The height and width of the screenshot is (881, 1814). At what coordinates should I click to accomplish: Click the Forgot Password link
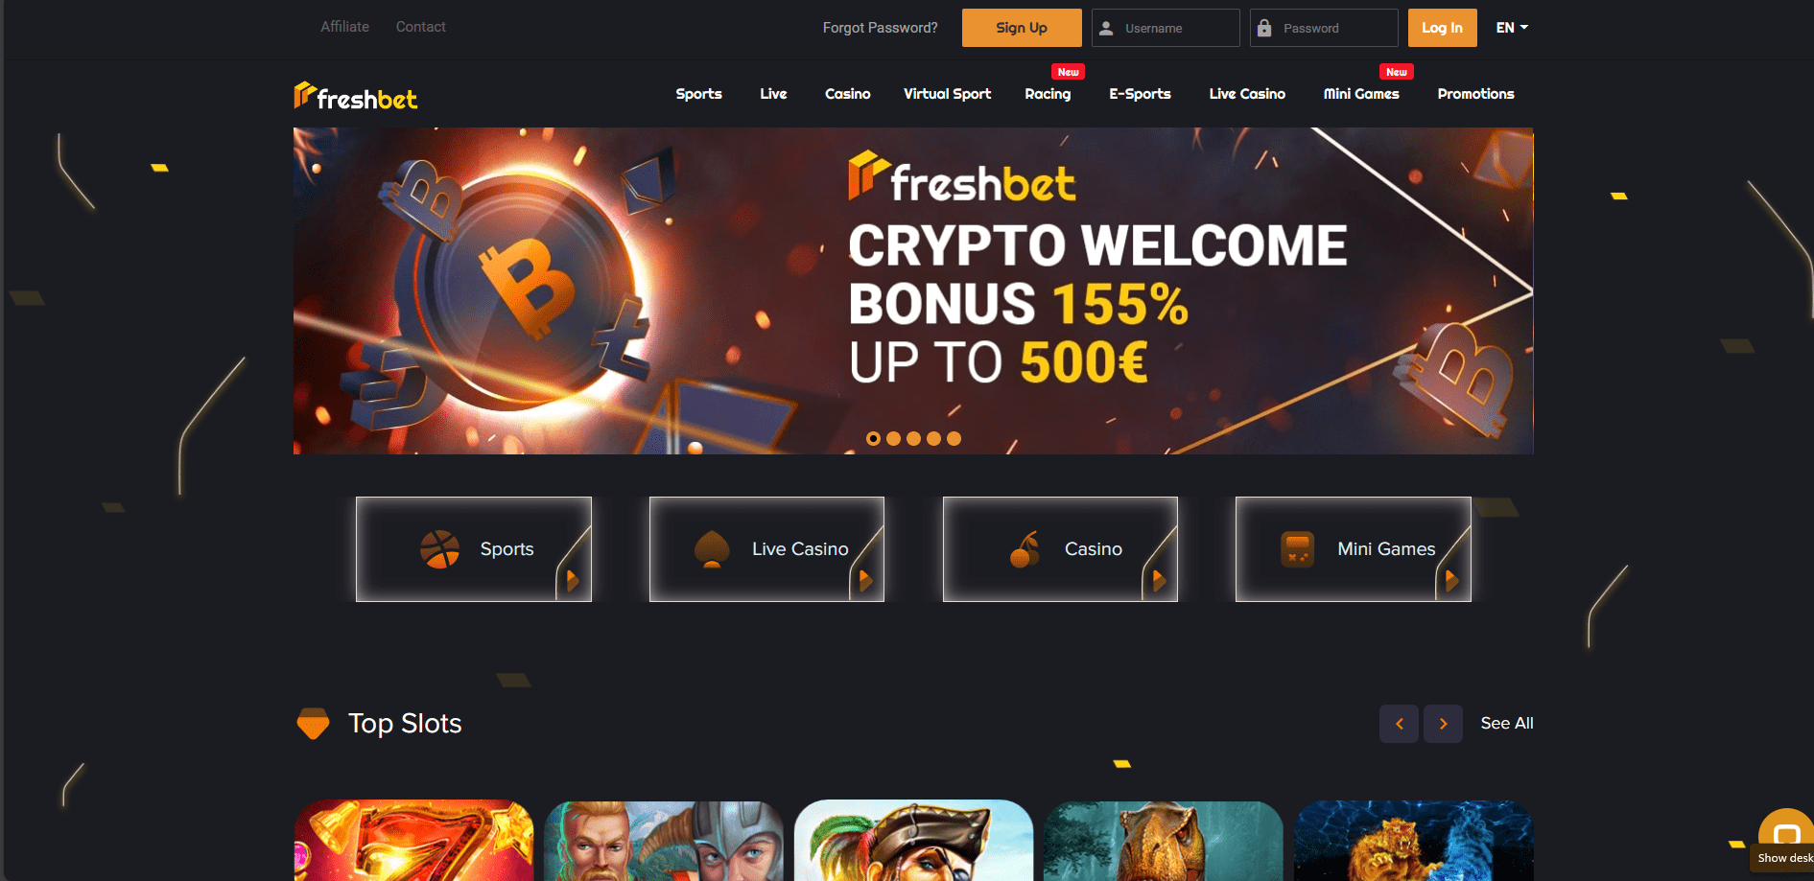(x=880, y=28)
